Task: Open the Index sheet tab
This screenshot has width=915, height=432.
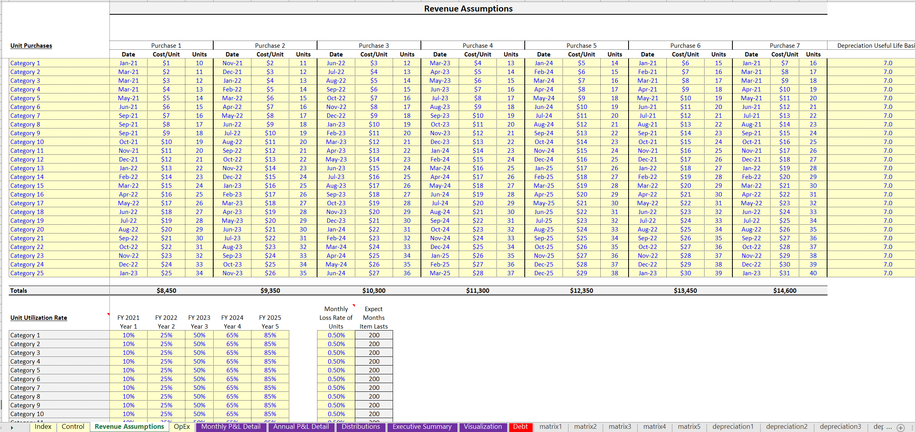Action: click(x=43, y=427)
